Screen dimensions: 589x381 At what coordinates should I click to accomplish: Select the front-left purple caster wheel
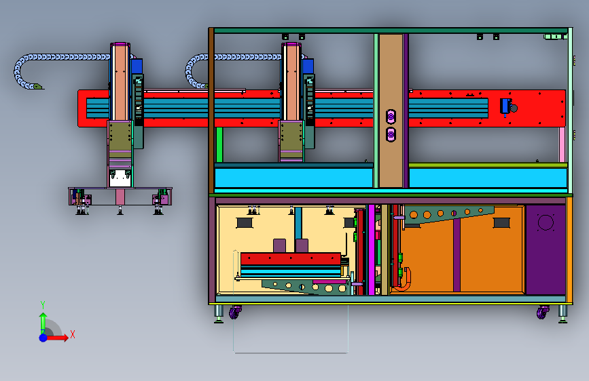coord(235,313)
